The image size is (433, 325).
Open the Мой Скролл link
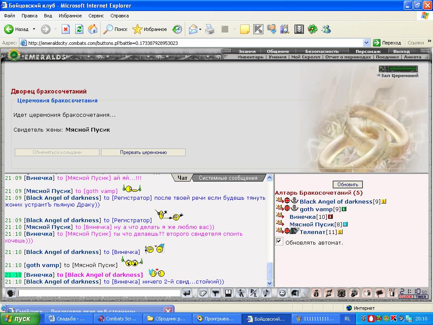[306, 57]
